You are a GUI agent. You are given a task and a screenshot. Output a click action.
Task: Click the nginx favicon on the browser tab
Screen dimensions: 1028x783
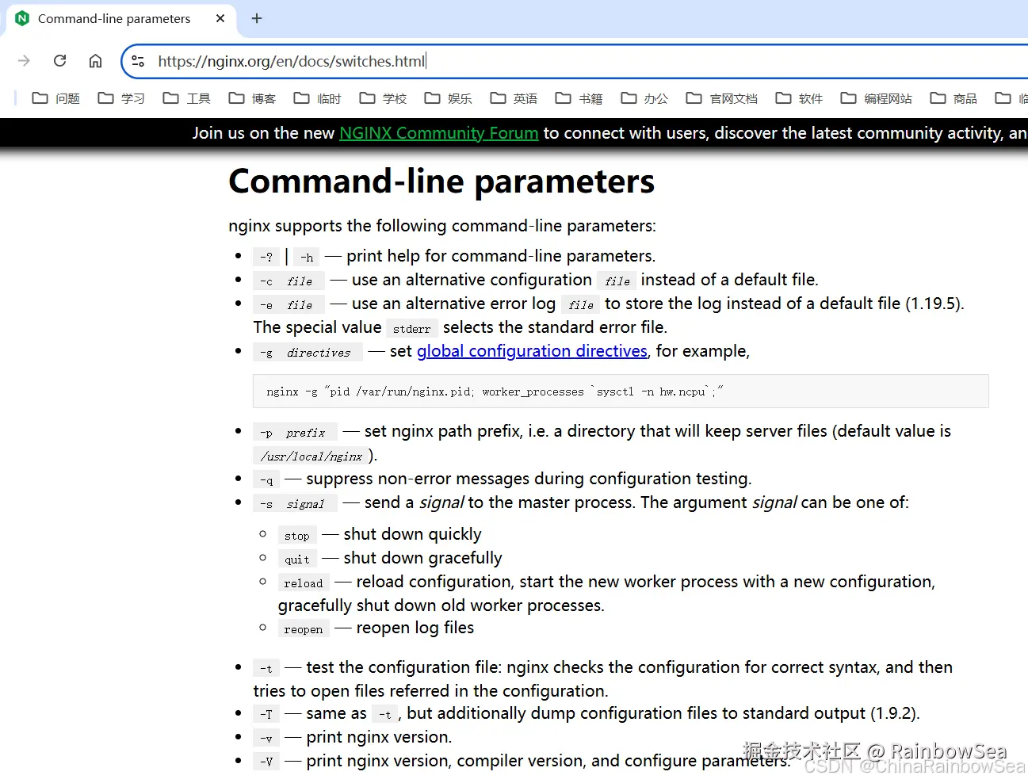coord(22,18)
